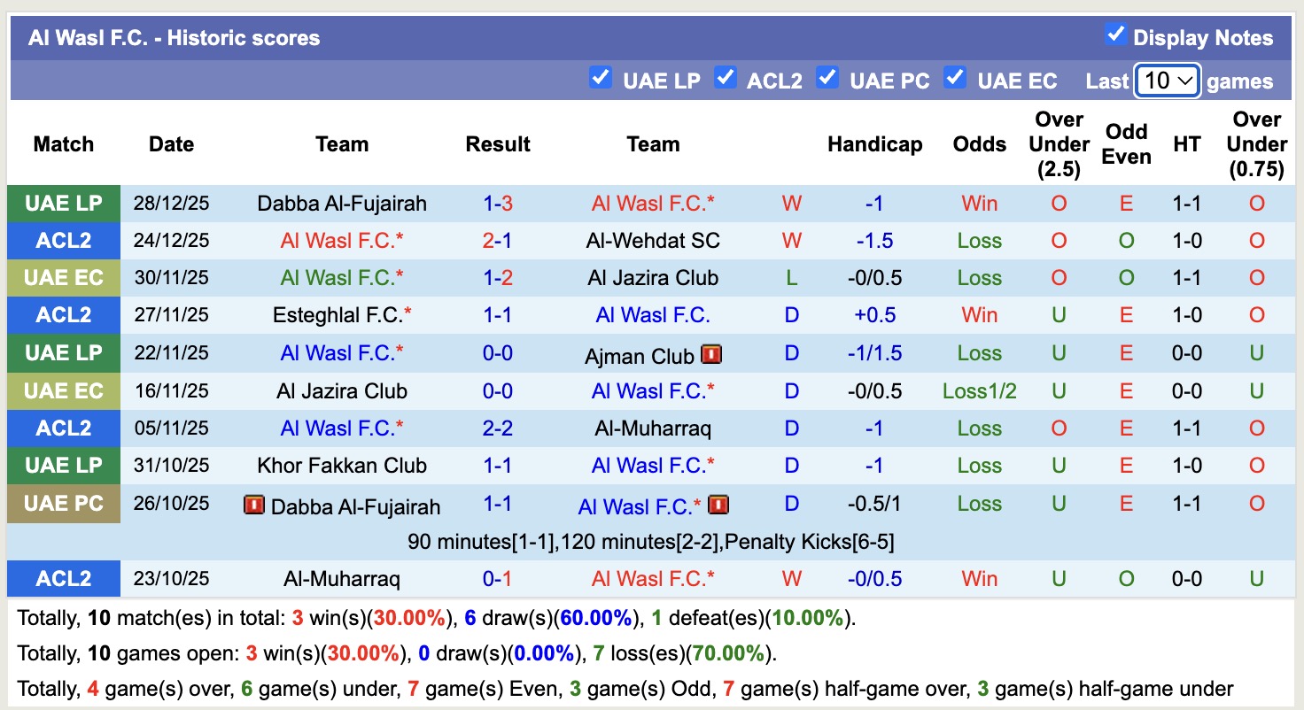Select the UAE EC badge for the Al Jazira match
This screenshot has height=710, width=1304.
63,277
